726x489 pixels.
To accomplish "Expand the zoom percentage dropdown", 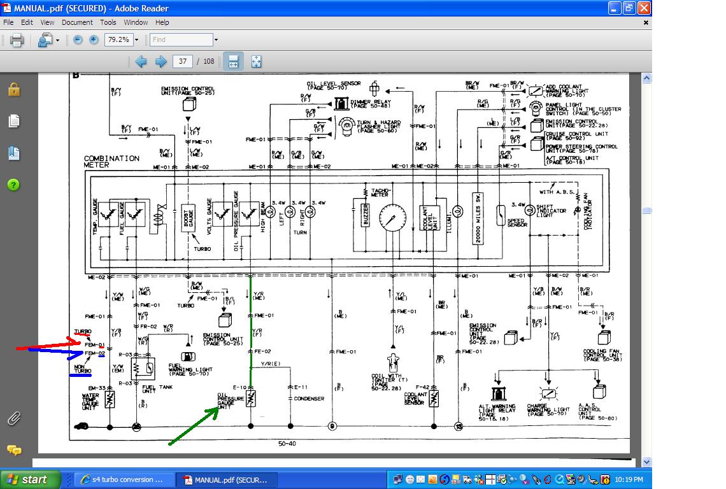I will [x=136, y=40].
